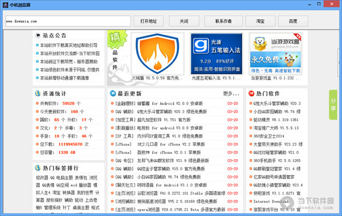Click [影音播放] category tag
This screenshot has width=342, height=216.
(x=125, y=128)
